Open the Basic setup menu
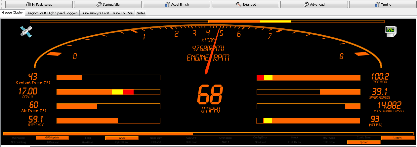Image resolution: width=417 pixels, height=147 pixels. pos(36,5)
